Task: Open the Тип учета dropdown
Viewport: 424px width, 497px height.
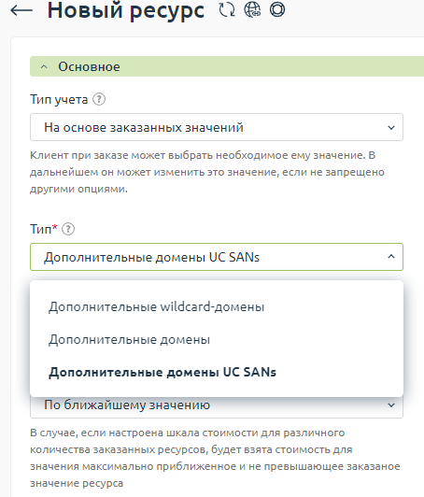Action: click(217, 127)
